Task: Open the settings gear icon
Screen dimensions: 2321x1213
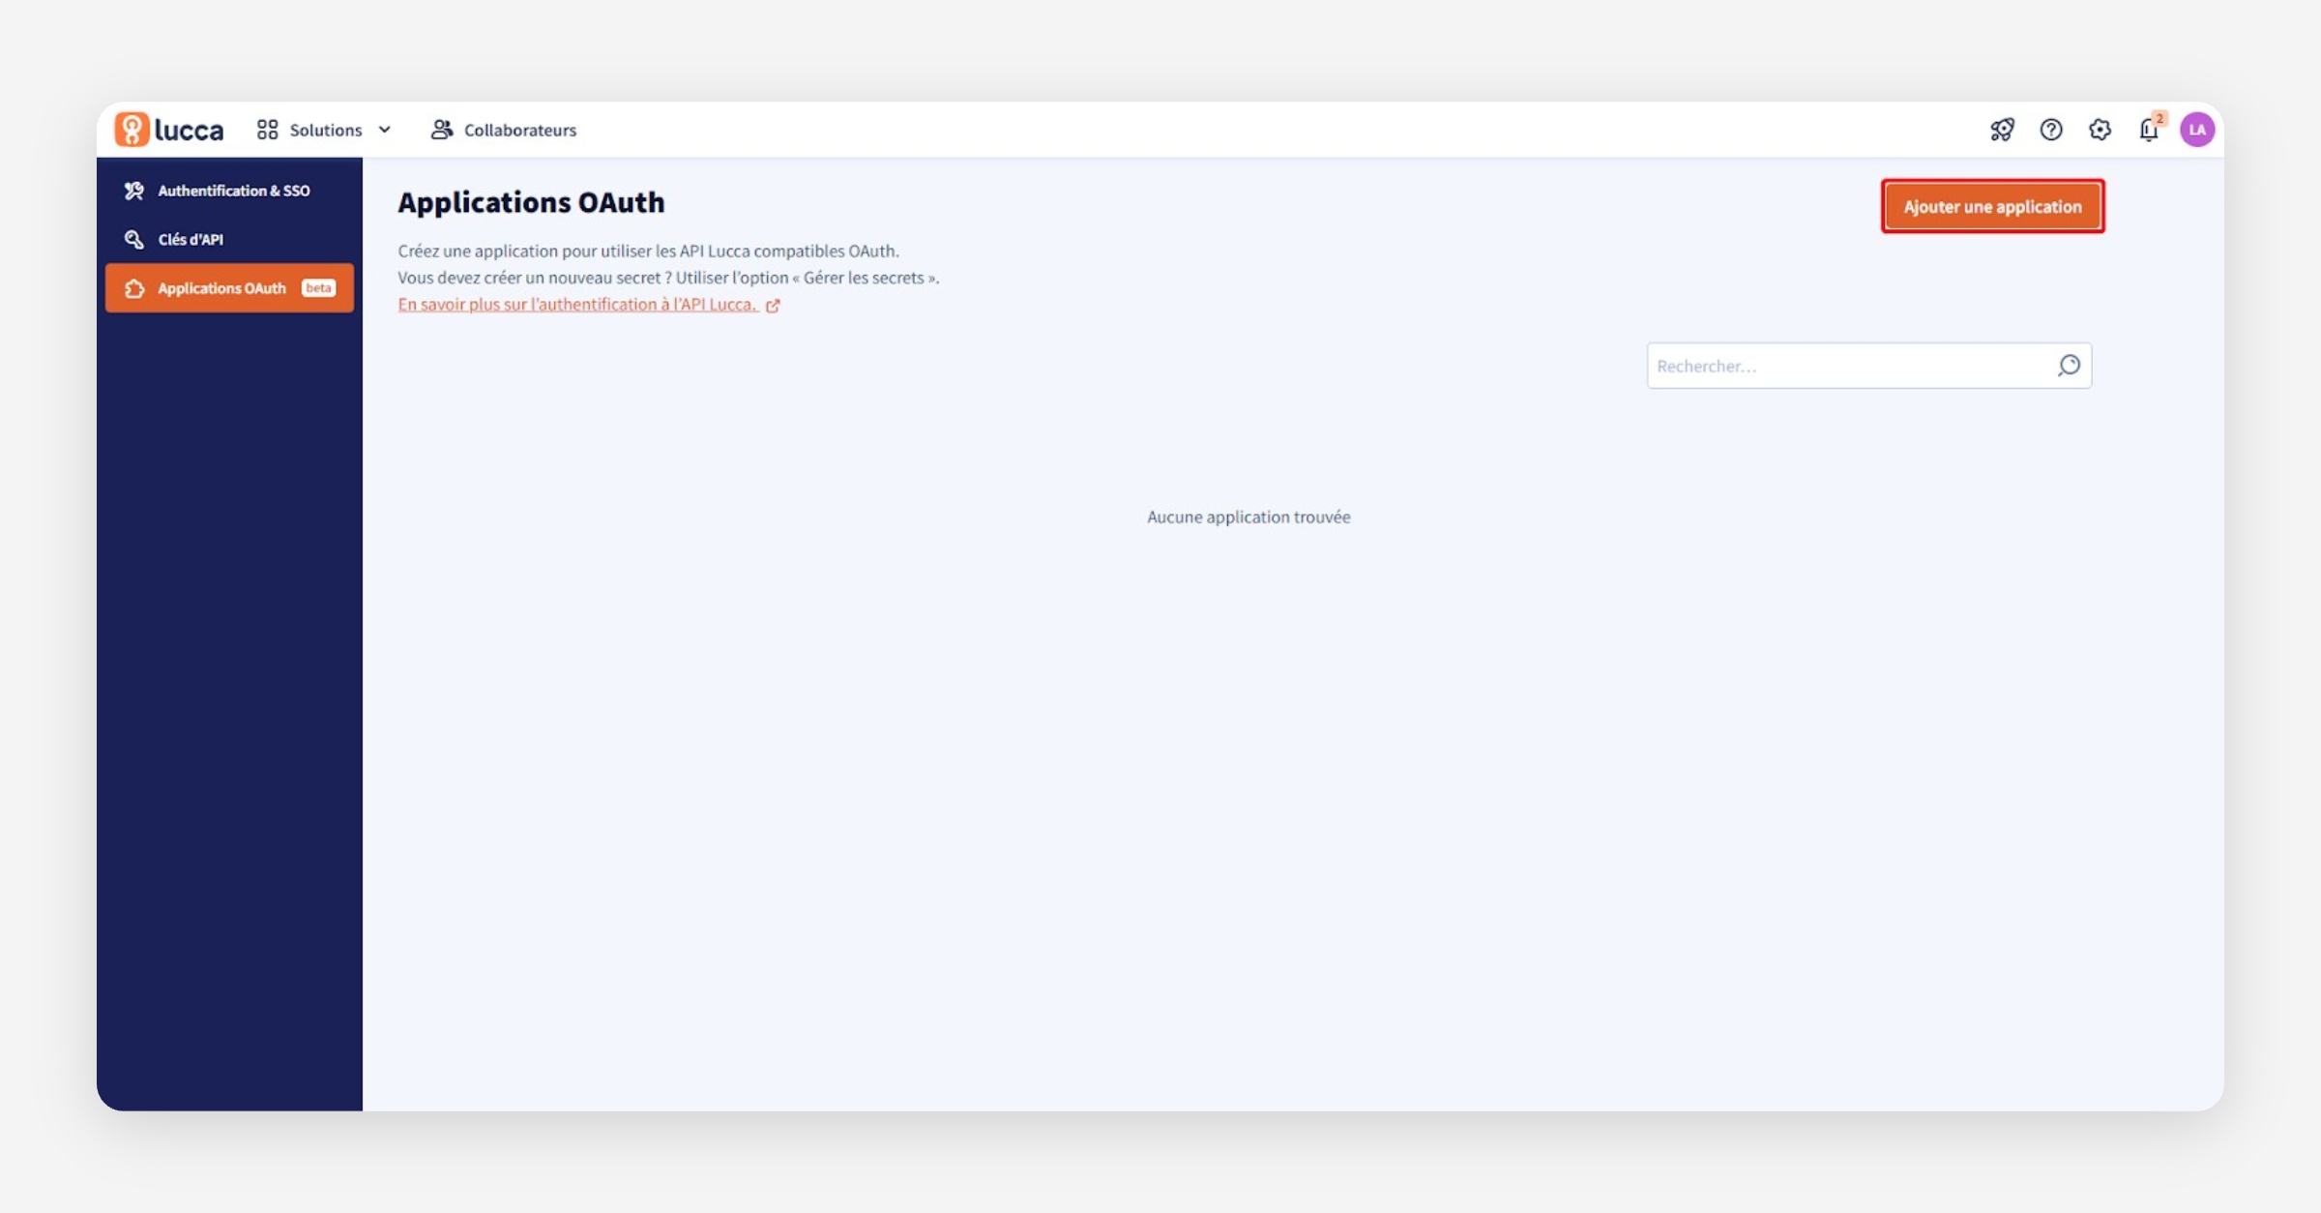Action: pos(2100,130)
